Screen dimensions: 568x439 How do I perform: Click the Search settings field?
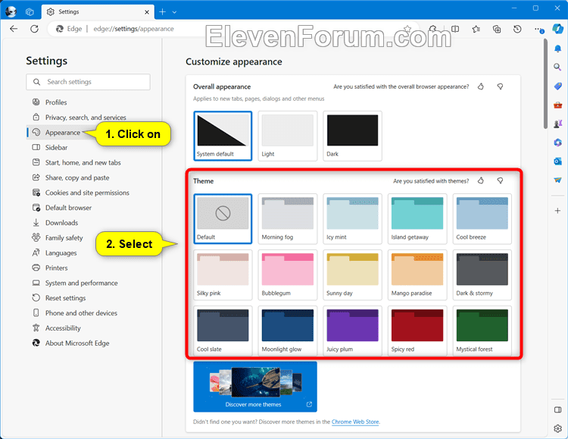click(x=88, y=82)
